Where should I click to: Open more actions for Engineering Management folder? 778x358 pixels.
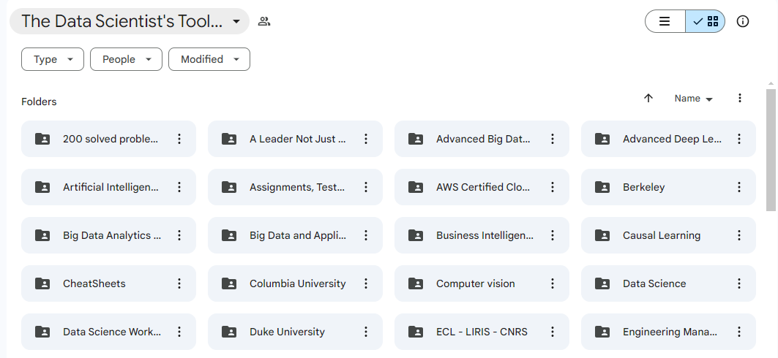pos(738,332)
